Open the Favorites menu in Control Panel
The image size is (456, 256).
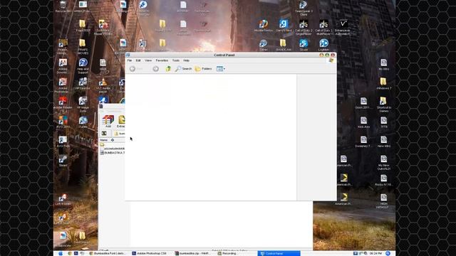click(162, 60)
